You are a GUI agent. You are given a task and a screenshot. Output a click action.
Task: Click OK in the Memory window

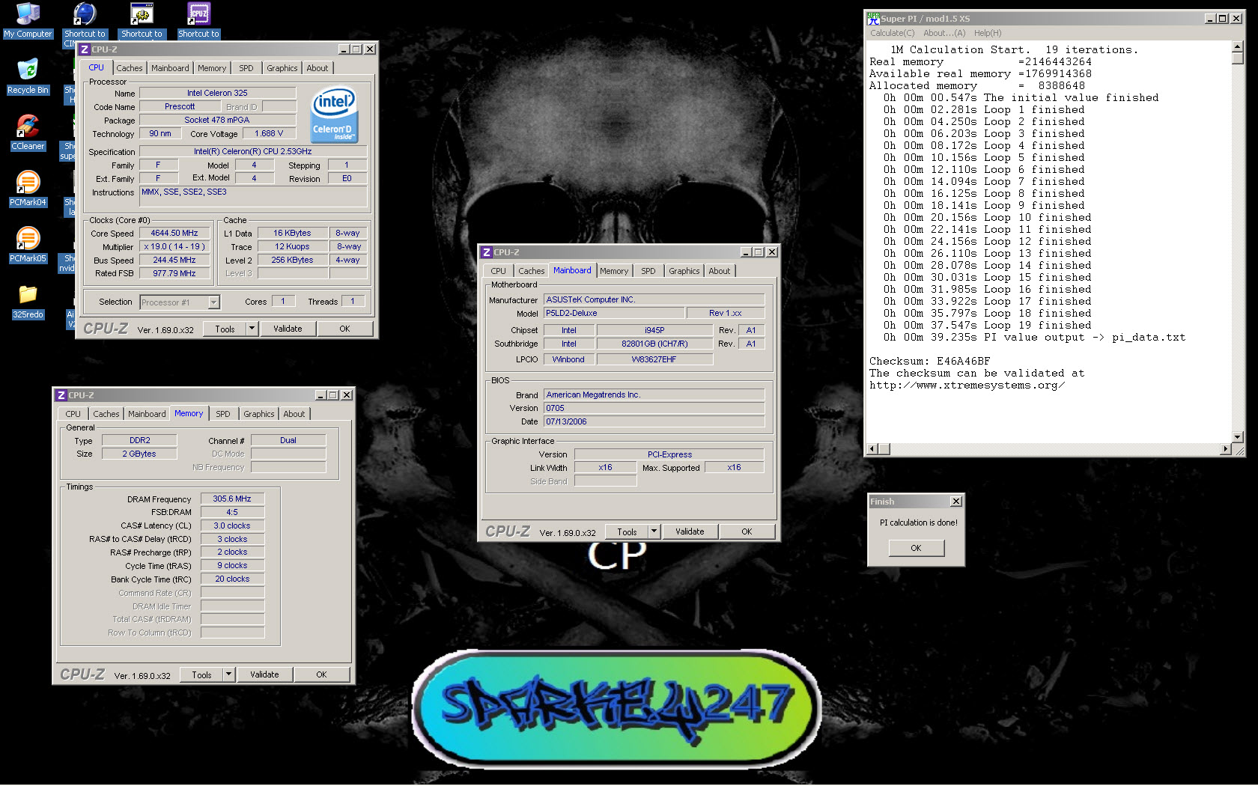[x=321, y=674]
